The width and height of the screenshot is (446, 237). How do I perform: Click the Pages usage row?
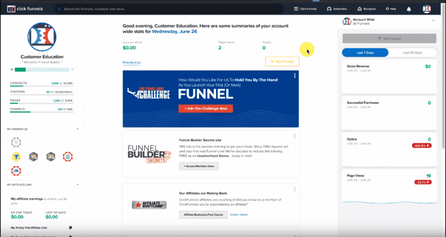coord(42,101)
